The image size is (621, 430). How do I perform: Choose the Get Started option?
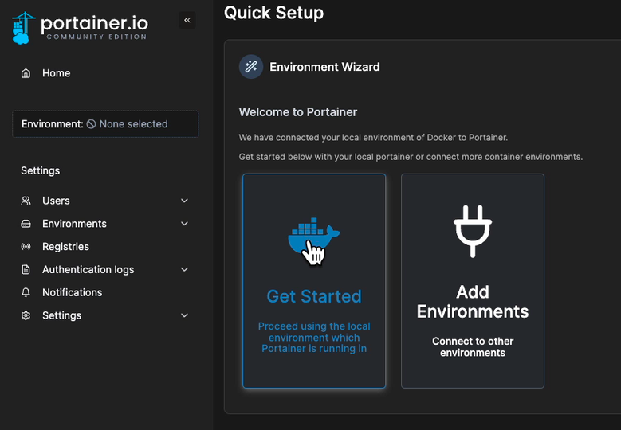tap(314, 296)
